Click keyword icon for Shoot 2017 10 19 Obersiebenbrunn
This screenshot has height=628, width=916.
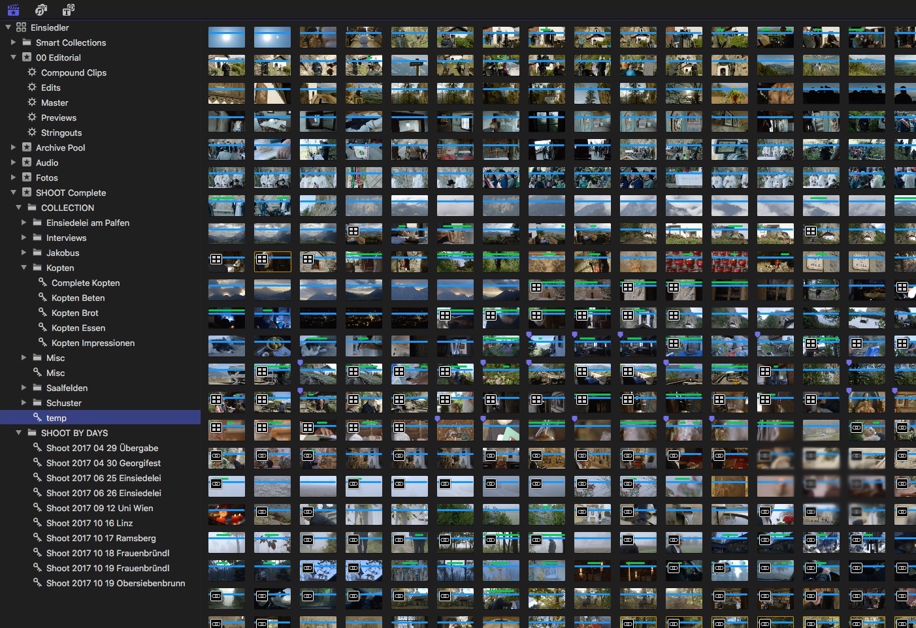[37, 583]
